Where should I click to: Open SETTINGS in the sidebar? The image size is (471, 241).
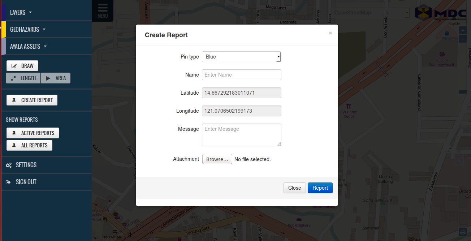coord(26,165)
